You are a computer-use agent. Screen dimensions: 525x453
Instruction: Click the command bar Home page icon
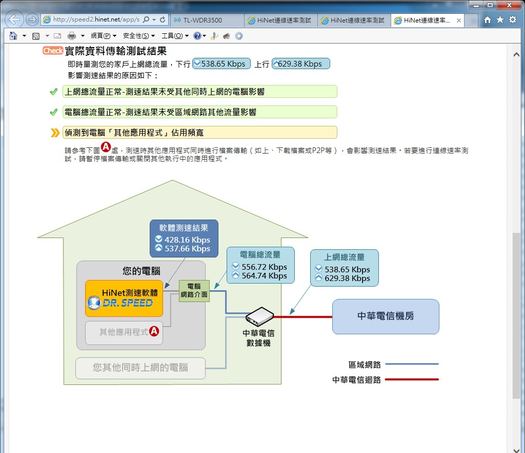click(13, 36)
